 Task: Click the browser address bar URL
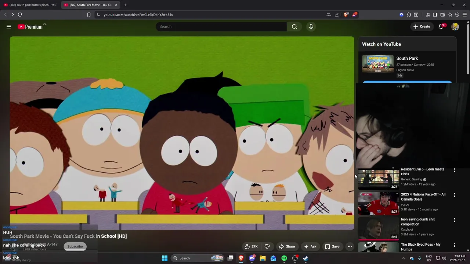(x=138, y=15)
